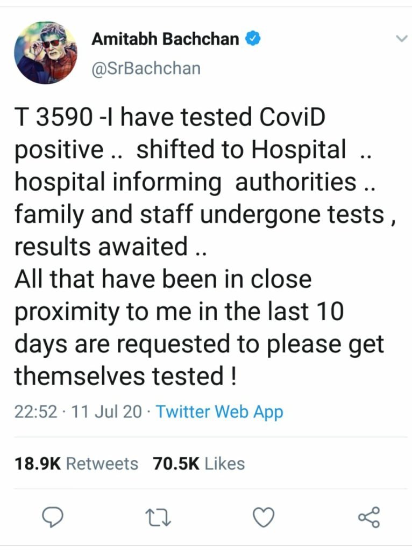The height and width of the screenshot is (550, 412).
Task: Click the blue verified badge
Action: click(x=253, y=39)
